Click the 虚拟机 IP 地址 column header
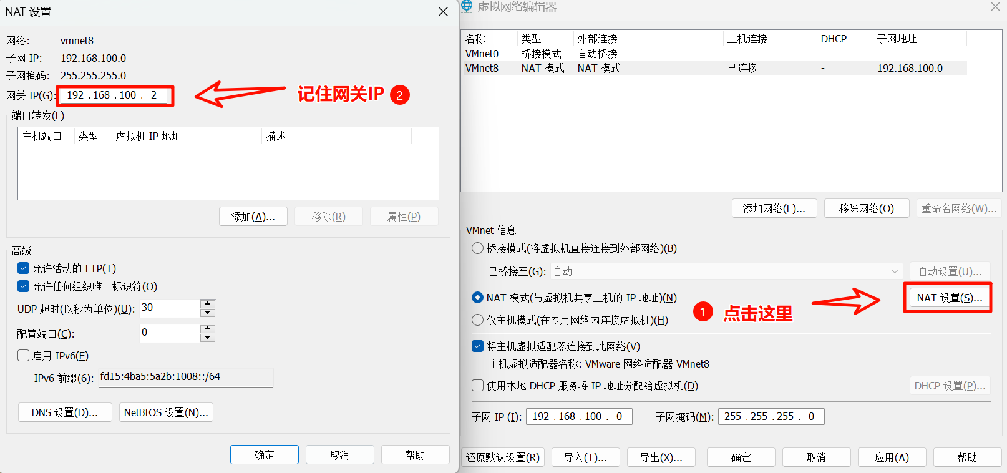 pyautogui.click(x=187, y=136)
